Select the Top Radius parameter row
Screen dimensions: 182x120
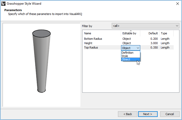[x=129, y=47]
